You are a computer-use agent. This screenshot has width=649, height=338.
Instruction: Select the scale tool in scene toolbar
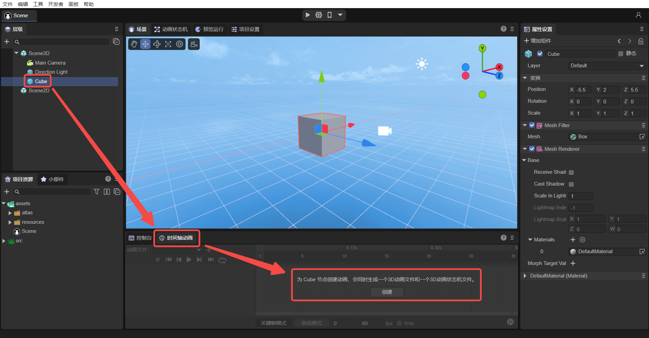pyautogui.click(x=168, y=44)
